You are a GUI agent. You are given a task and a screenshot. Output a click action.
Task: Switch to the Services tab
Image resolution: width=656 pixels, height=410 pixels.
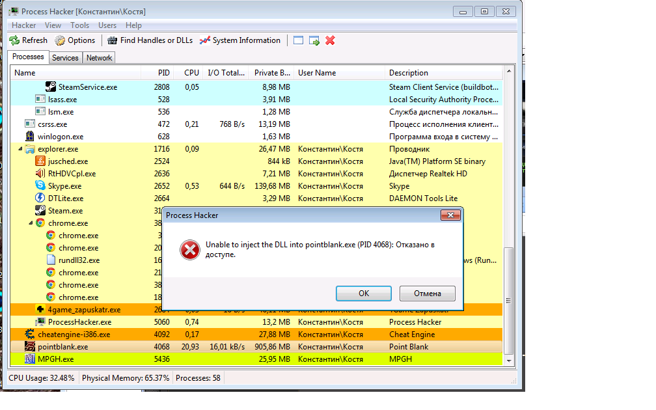tap(65, 58)
